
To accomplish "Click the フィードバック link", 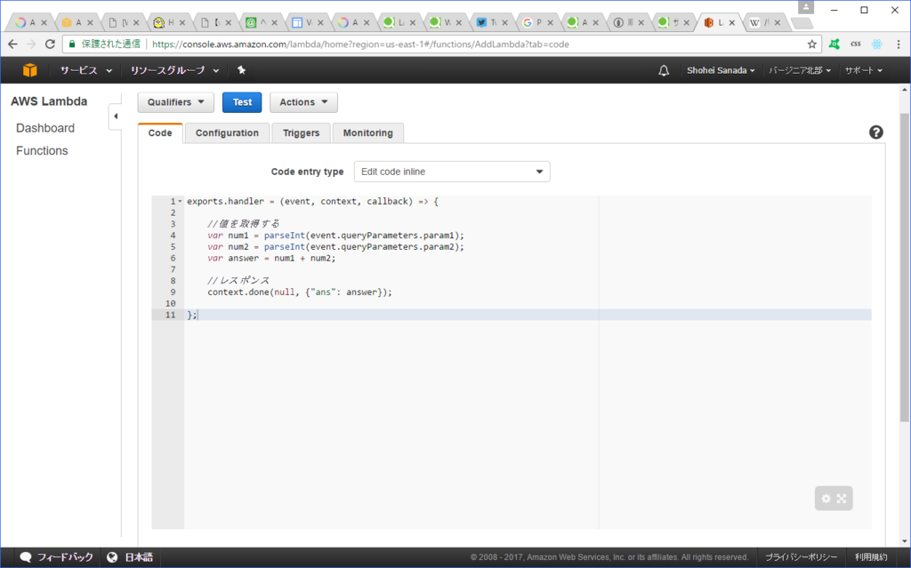I will click(65, 557).
